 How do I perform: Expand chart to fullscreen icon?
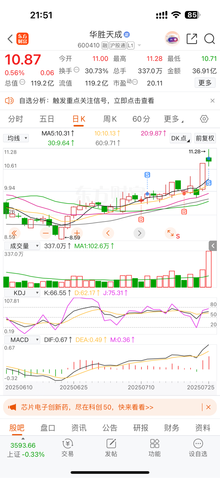(x=171, y=233)
